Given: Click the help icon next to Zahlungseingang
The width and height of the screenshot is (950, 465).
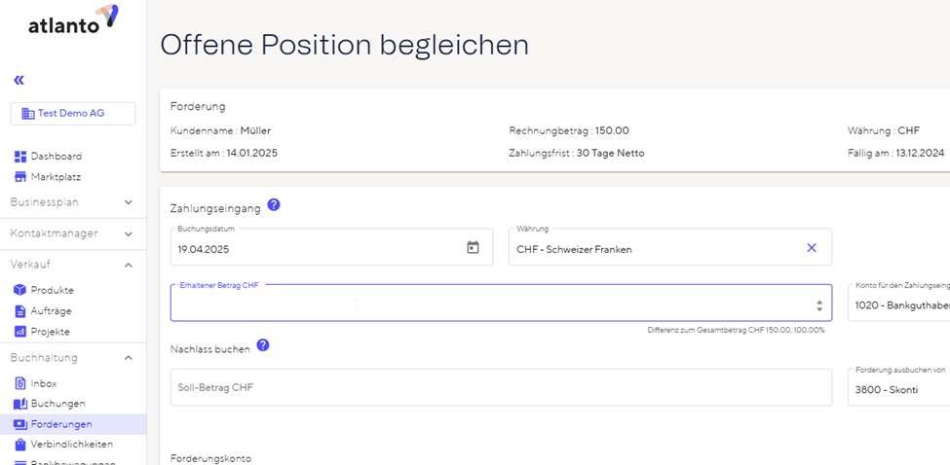Looking at the screenshot, I should (x=274, y=204).
